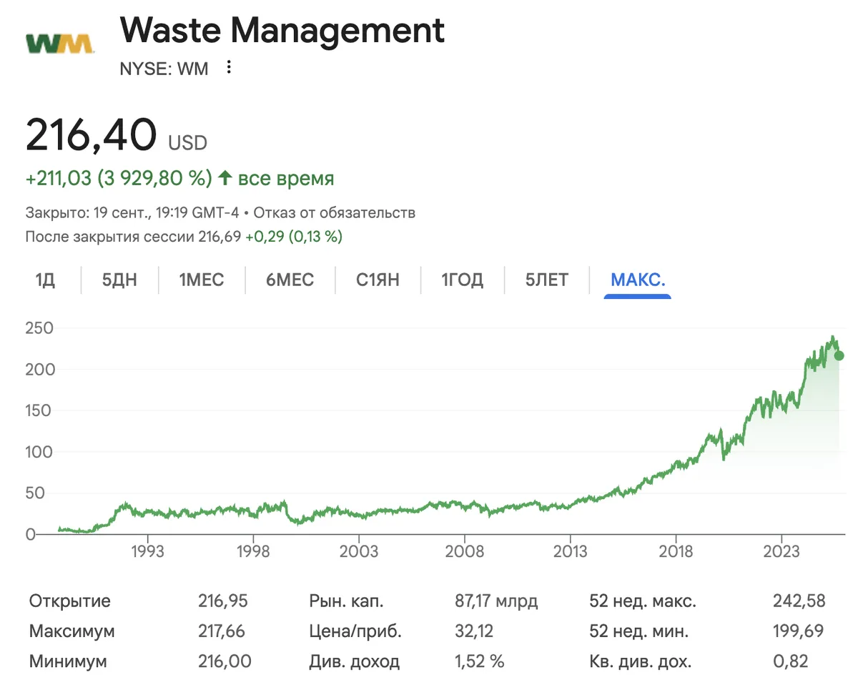
Task: Open the Отказ от обязательств disclaimer link
Action: 335,213
